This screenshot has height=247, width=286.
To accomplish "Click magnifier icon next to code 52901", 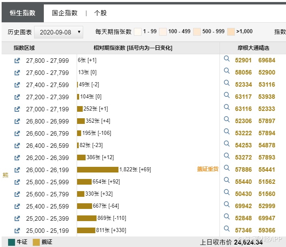I will coord(227,59).
